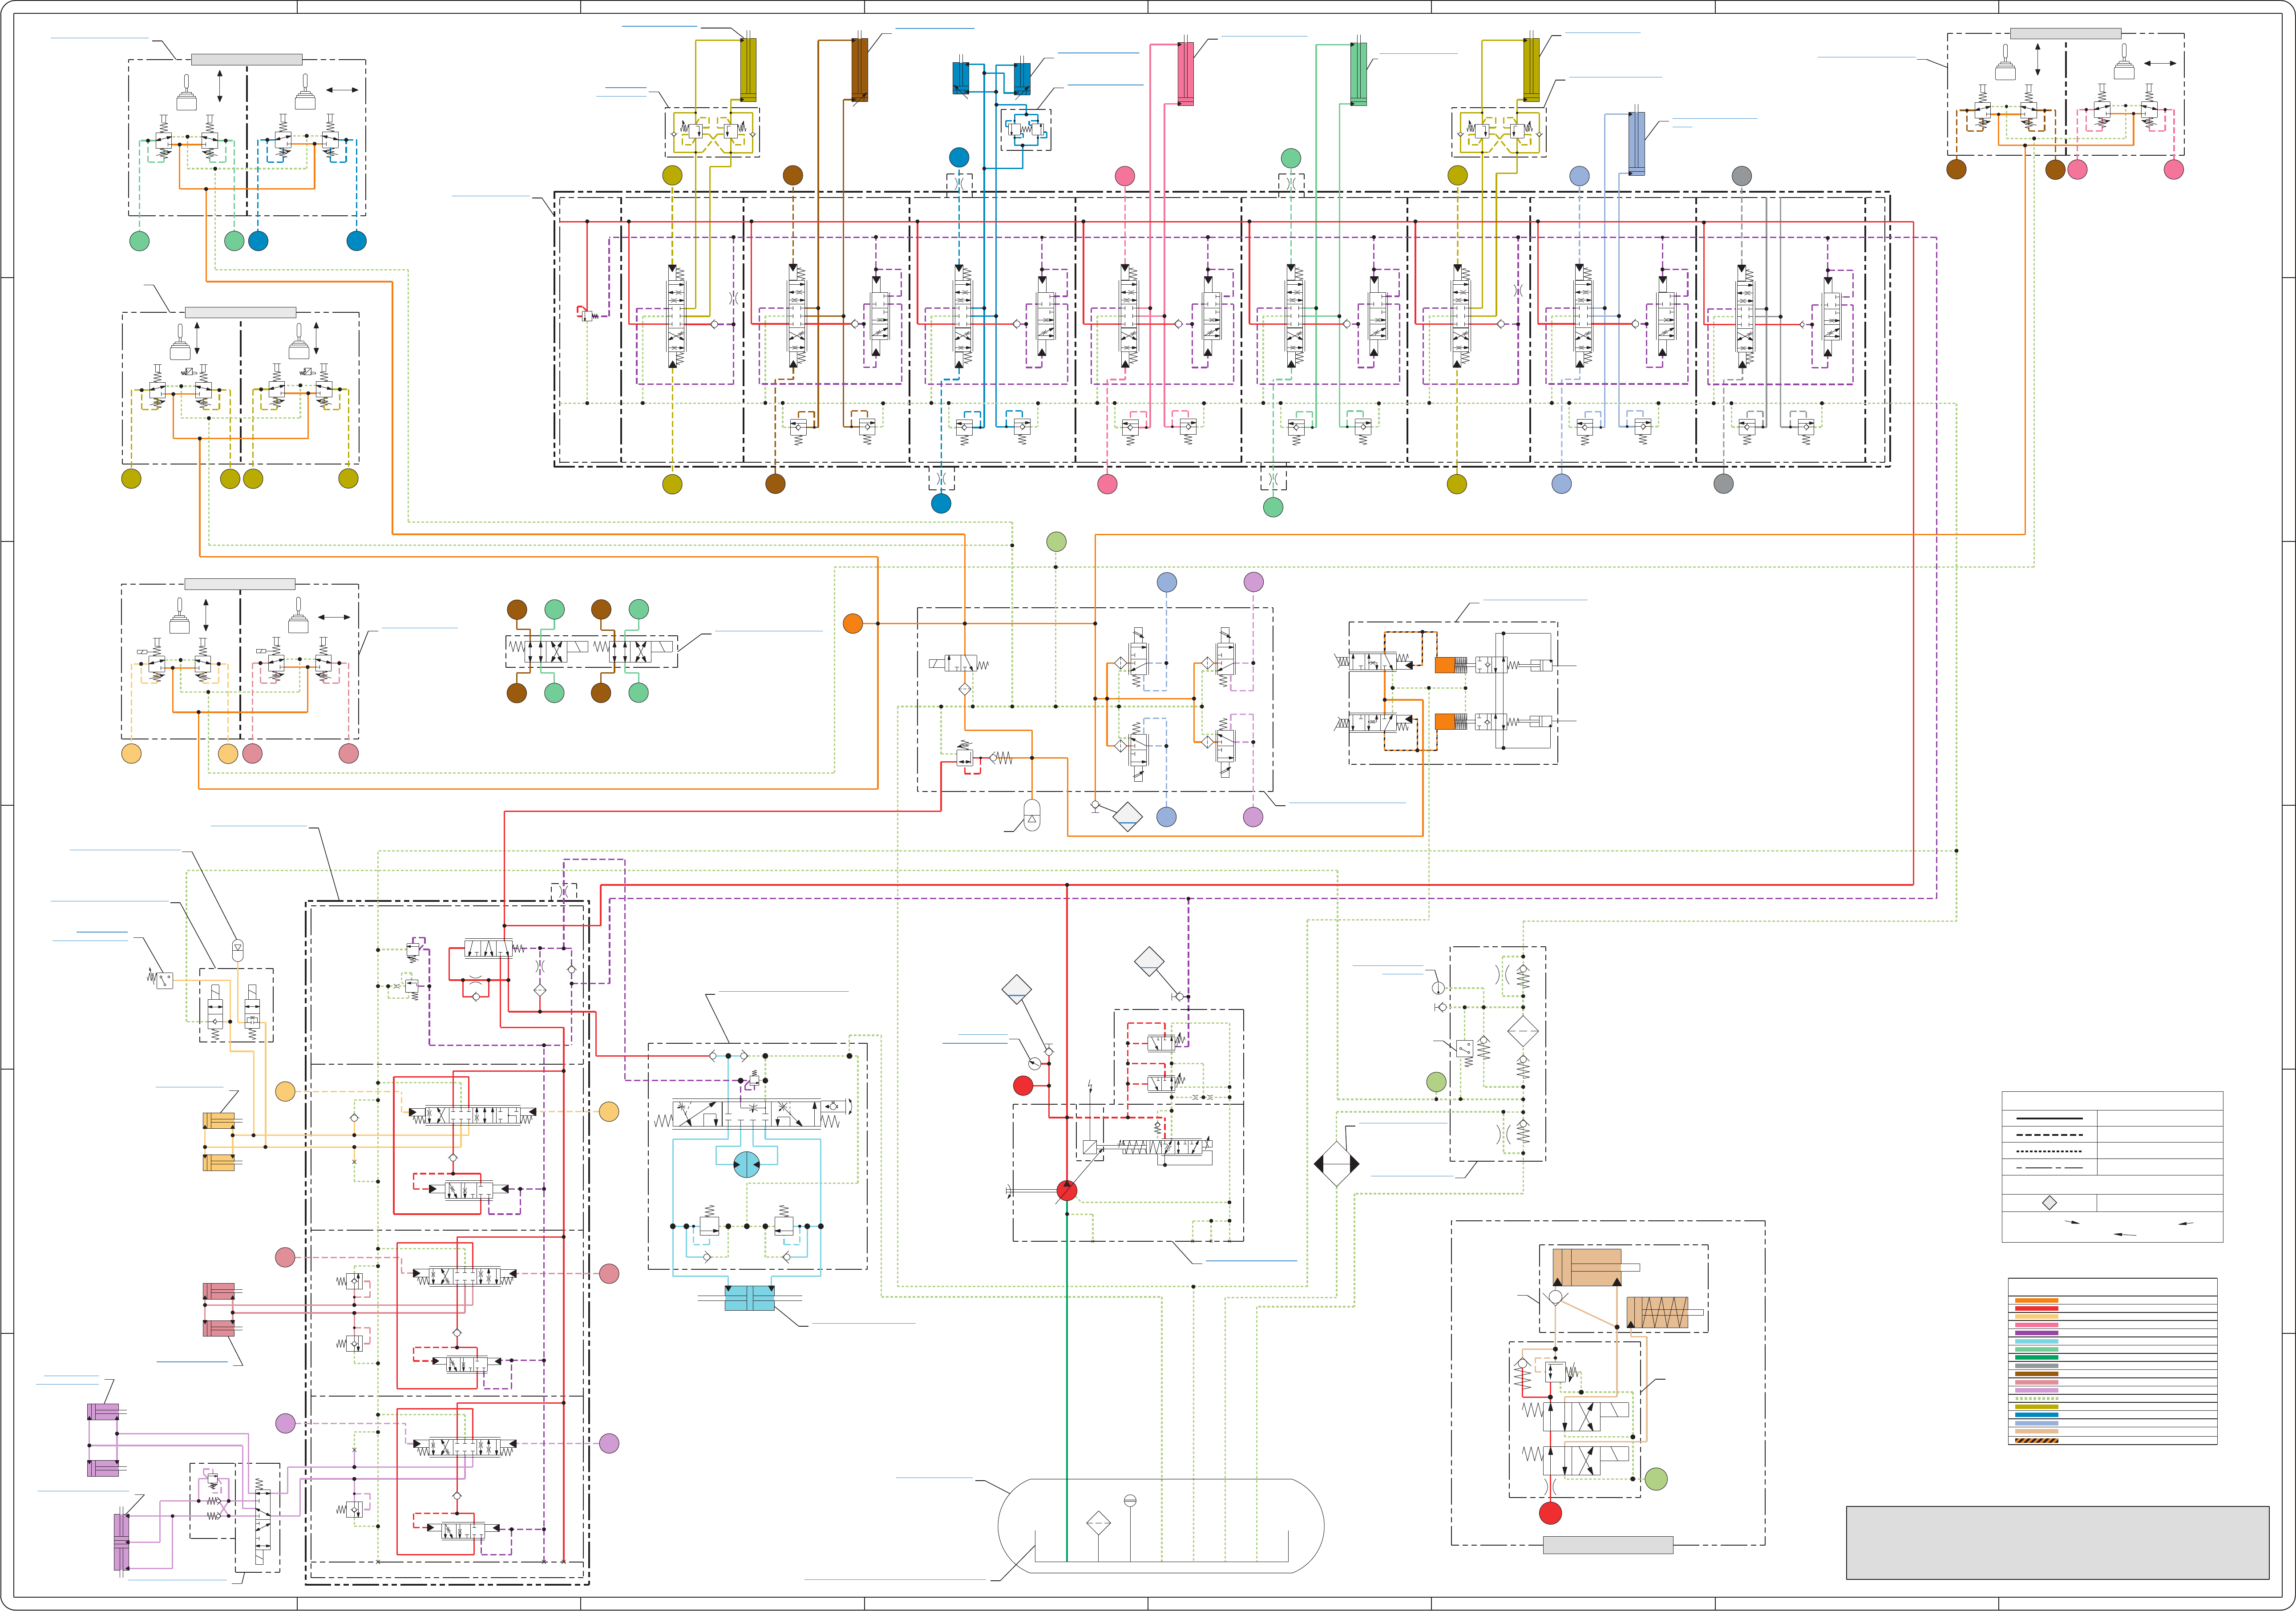Click the light blue cylinder near the top right
This screenshot has width=2296, height=1611.
pyautogui.click(x=1637, y=144)
